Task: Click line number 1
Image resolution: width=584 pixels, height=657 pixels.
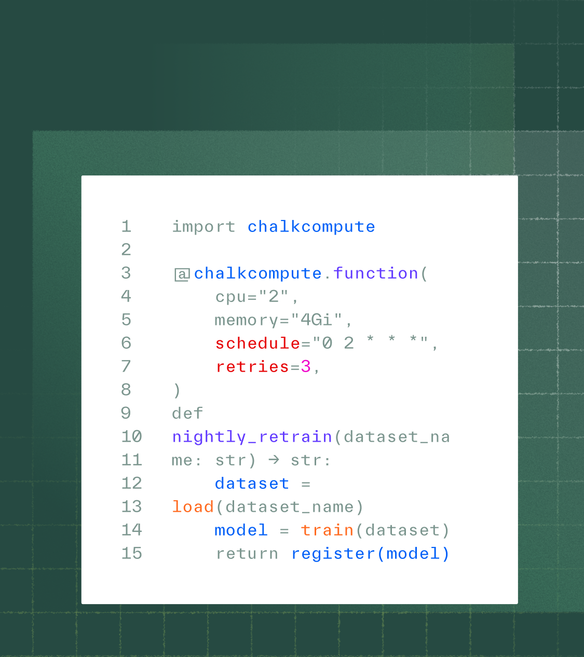Action: point(126,226)
